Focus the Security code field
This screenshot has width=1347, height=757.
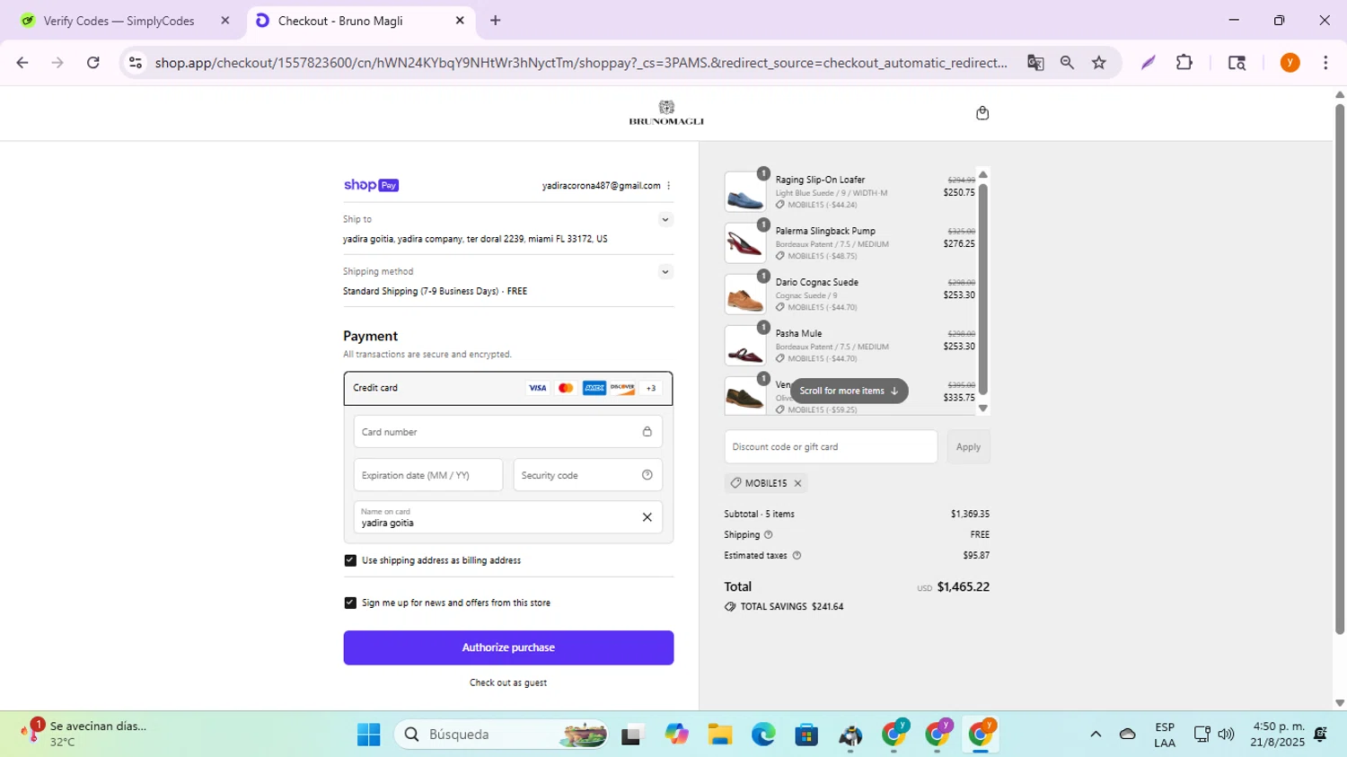coord(588,475)
